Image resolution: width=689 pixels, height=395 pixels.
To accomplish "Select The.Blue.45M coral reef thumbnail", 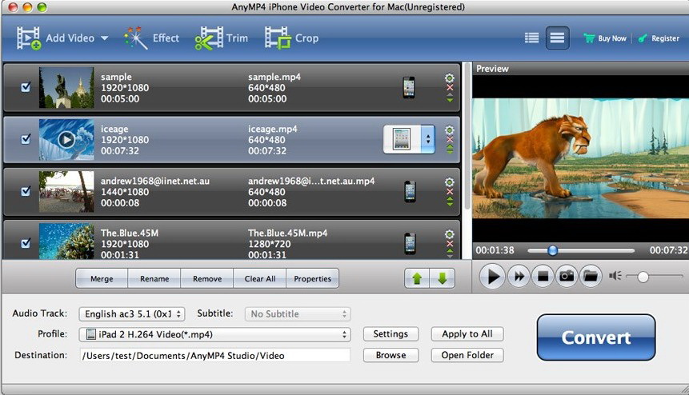I will [66, 241].
